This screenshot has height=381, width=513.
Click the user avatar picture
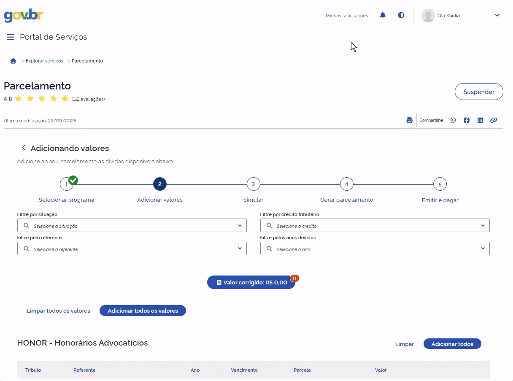click(x=428, y=16)
